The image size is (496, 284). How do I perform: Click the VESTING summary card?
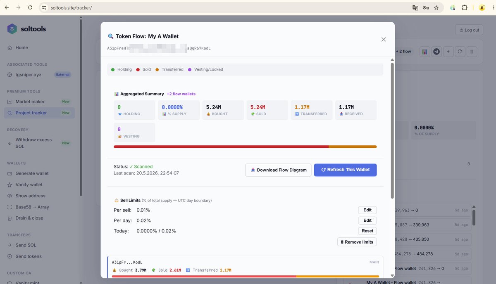134,133
